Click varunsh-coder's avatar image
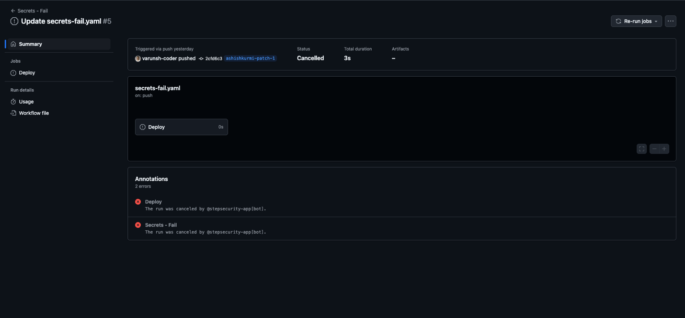685x318 pixels. 138,59
